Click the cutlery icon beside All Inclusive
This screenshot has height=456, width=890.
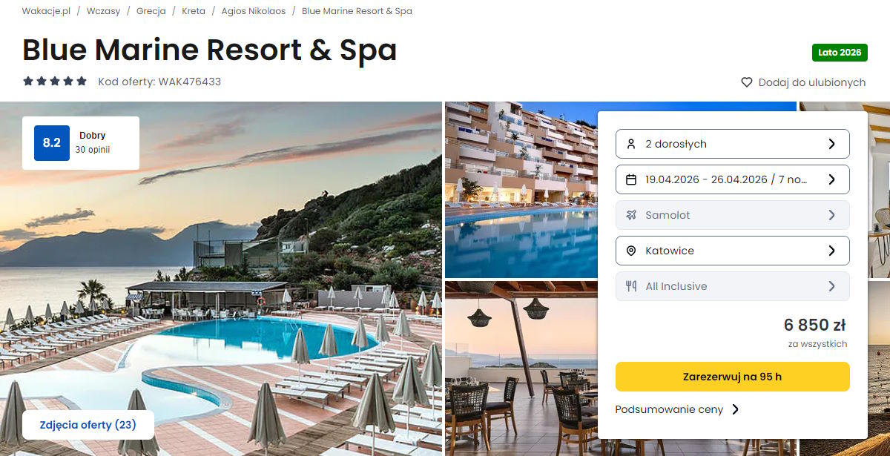(631, 286)
